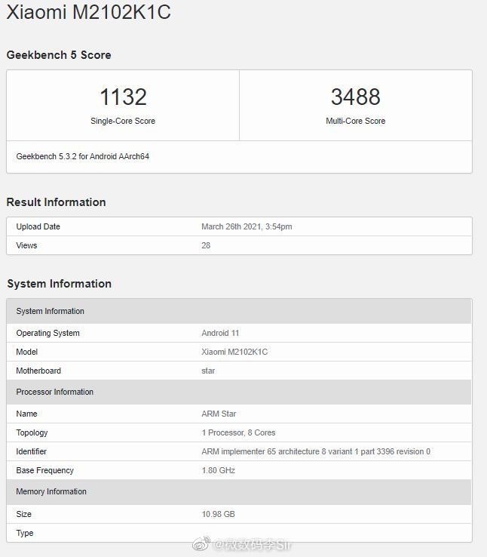
Task: Click the 'Multi-Core Score' label
Action: pos(355,121)
